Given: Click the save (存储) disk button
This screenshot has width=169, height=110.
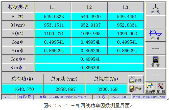Looking at the screenshot, I should (136, 89).
